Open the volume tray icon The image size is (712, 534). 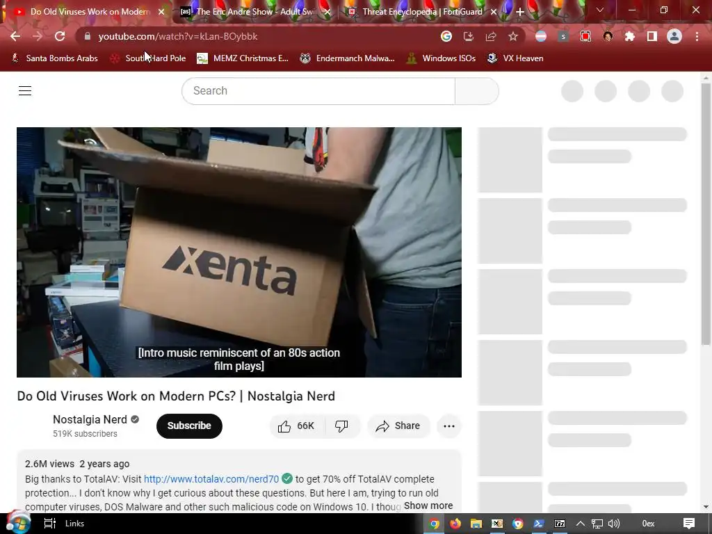pos(613,524)
